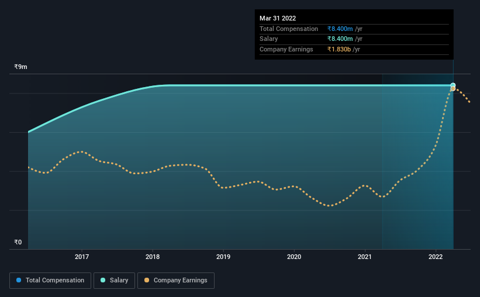480x297 pixels.
Task: Click the 2017 x-axis label
Action: coord(82,257)
